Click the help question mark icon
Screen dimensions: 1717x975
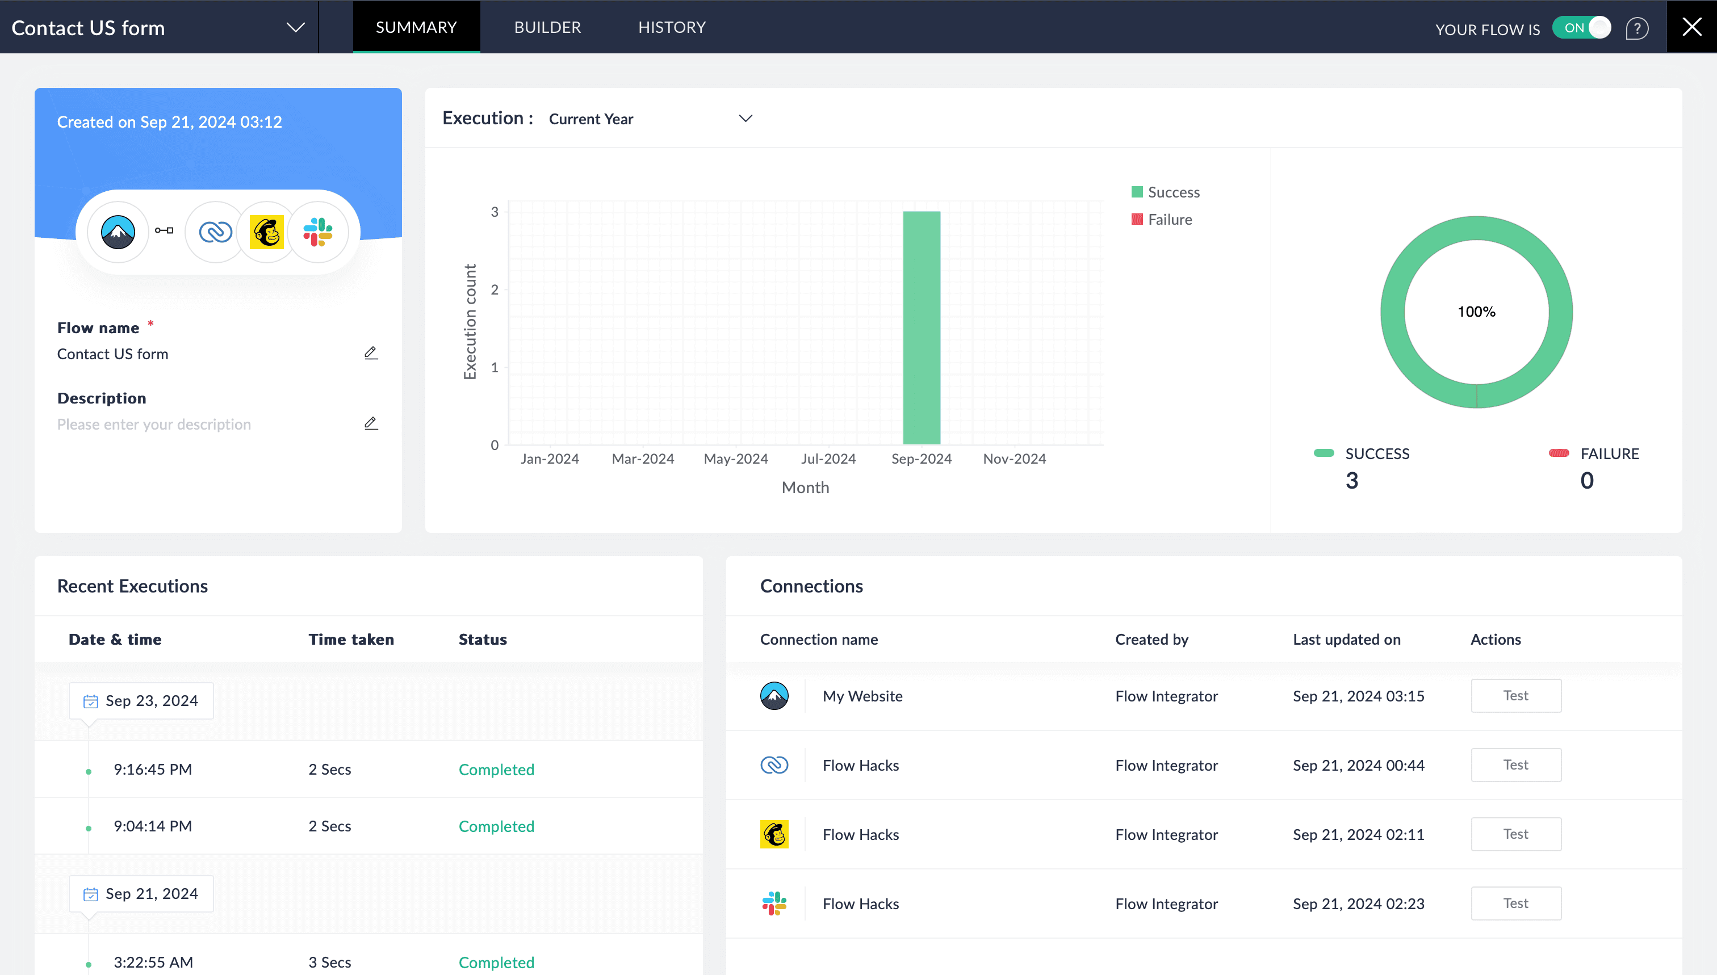point(1636,28)
